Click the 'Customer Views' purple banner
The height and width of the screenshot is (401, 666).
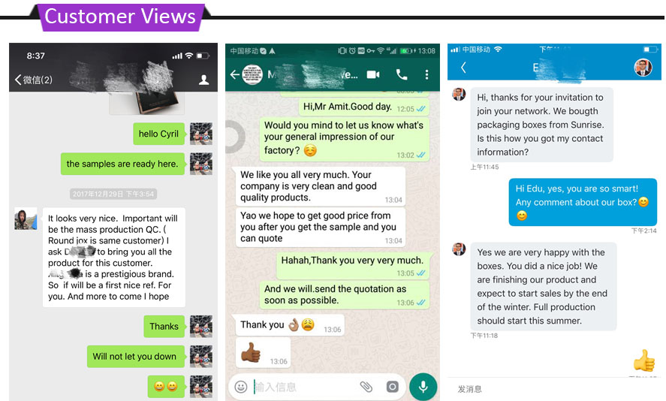120,17
